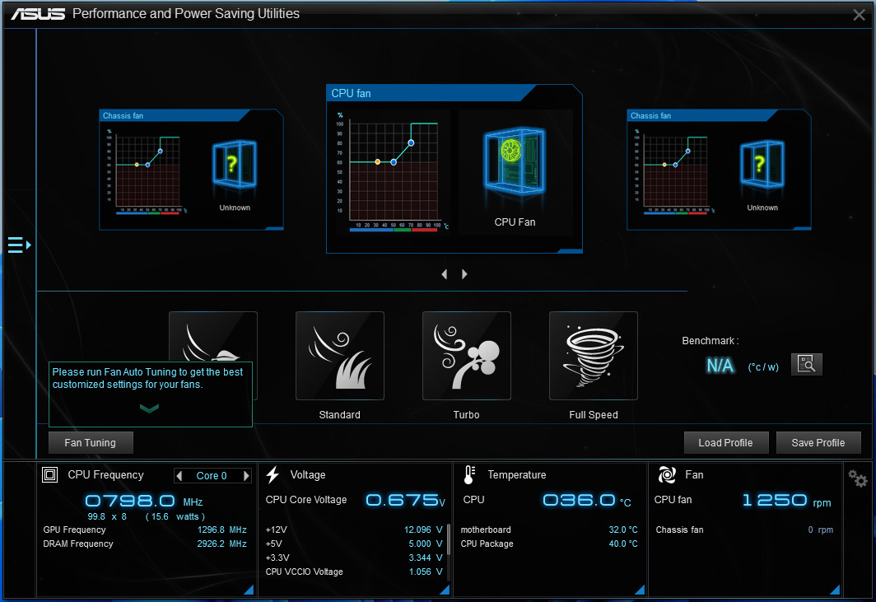Close the Performance and Power Saving window
876x602 pixels.
pos(859,15)
